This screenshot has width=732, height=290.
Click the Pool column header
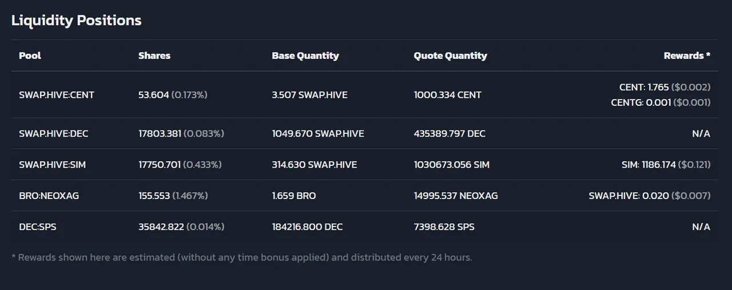pos(30,55)
